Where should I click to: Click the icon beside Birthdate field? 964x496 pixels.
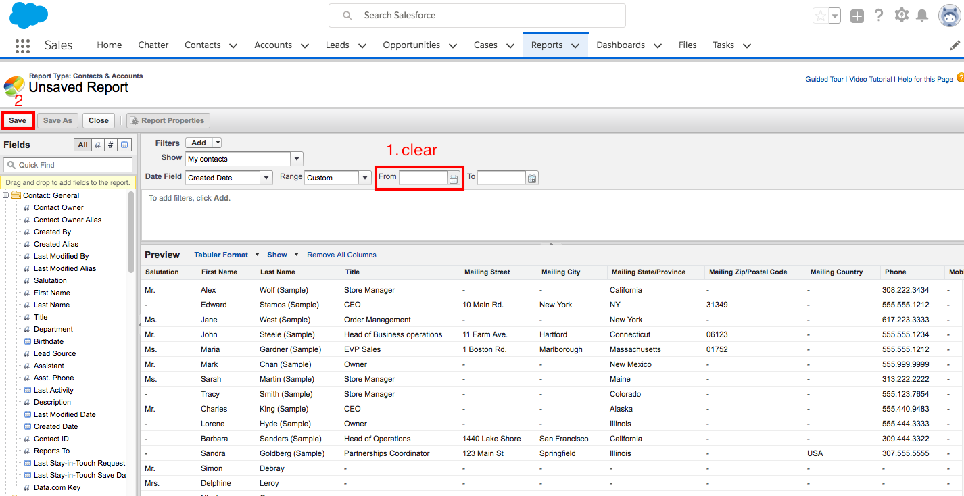[27, 341]
